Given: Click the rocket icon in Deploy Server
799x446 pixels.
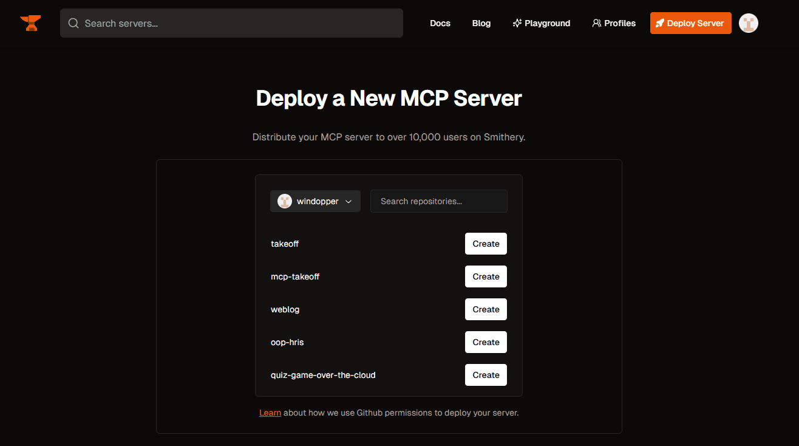Looking at the screenshot, I should (x=660, y=23).
